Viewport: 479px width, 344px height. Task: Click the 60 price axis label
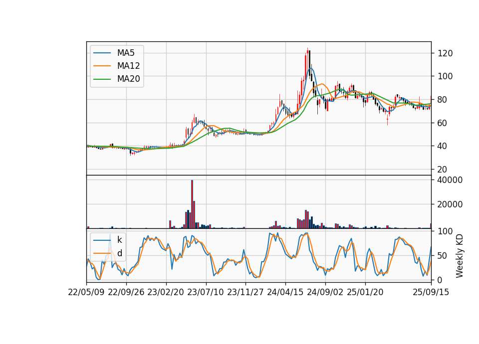pos(443,123)
